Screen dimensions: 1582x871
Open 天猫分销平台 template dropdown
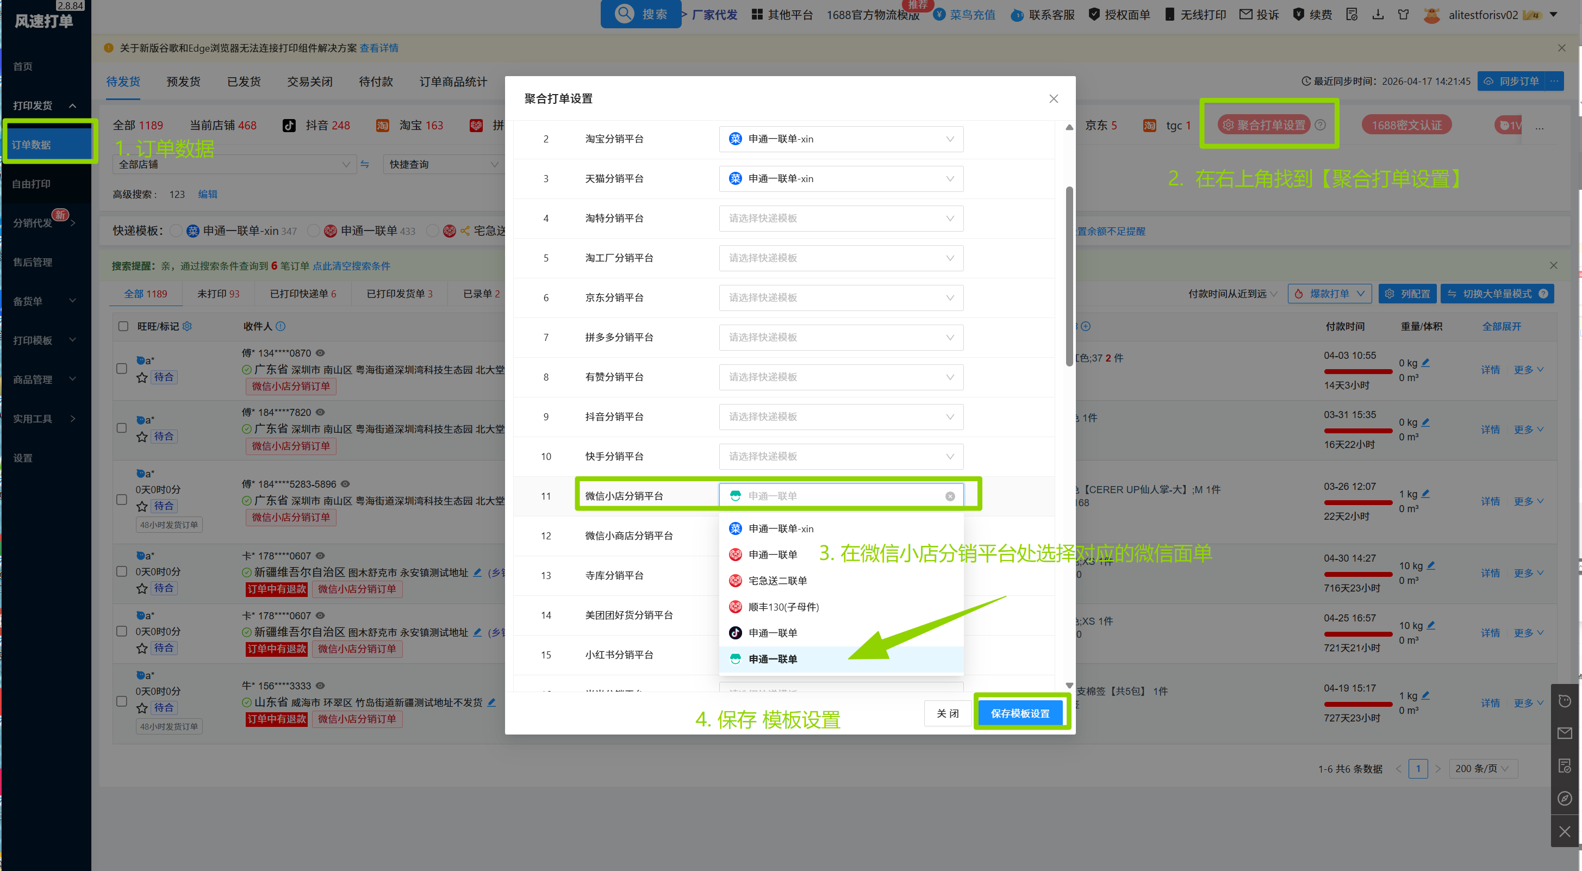click(841, 179)
